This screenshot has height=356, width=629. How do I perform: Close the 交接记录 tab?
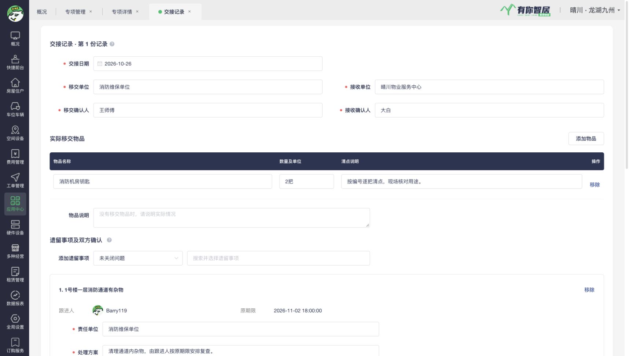coord(190,11)
